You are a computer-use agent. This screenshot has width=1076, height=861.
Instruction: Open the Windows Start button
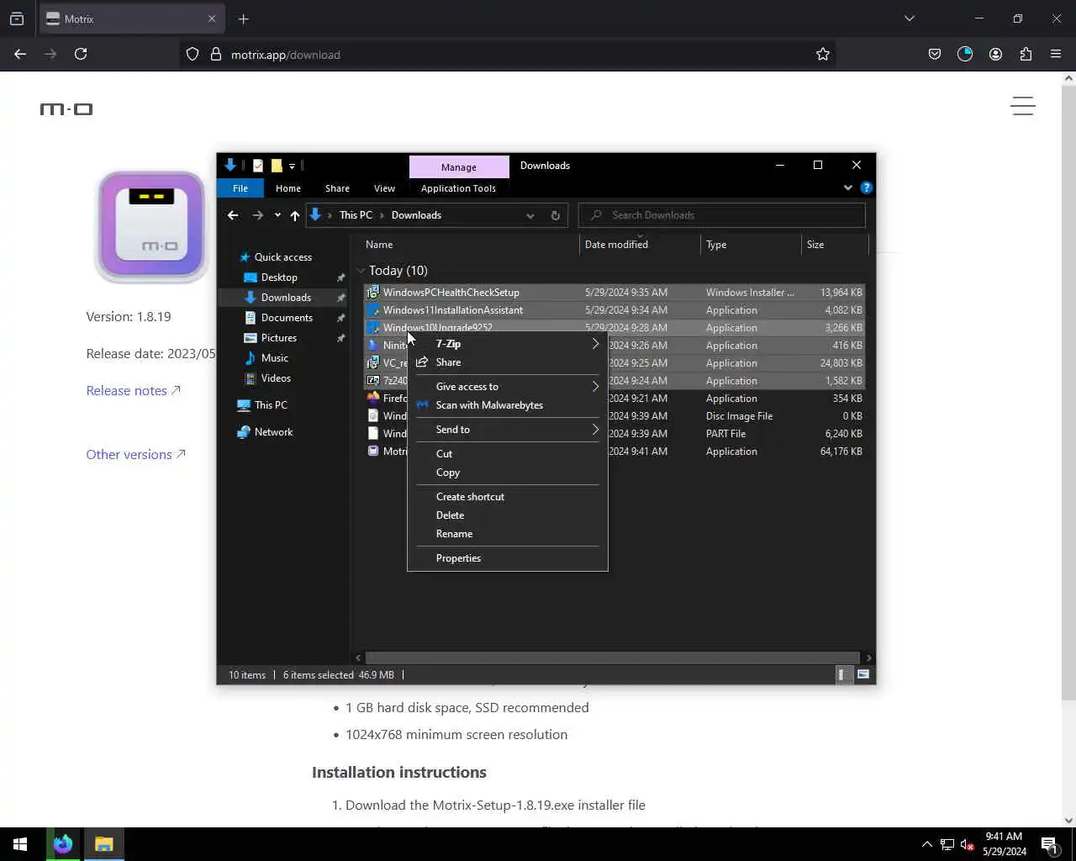(x=20, y=844)
